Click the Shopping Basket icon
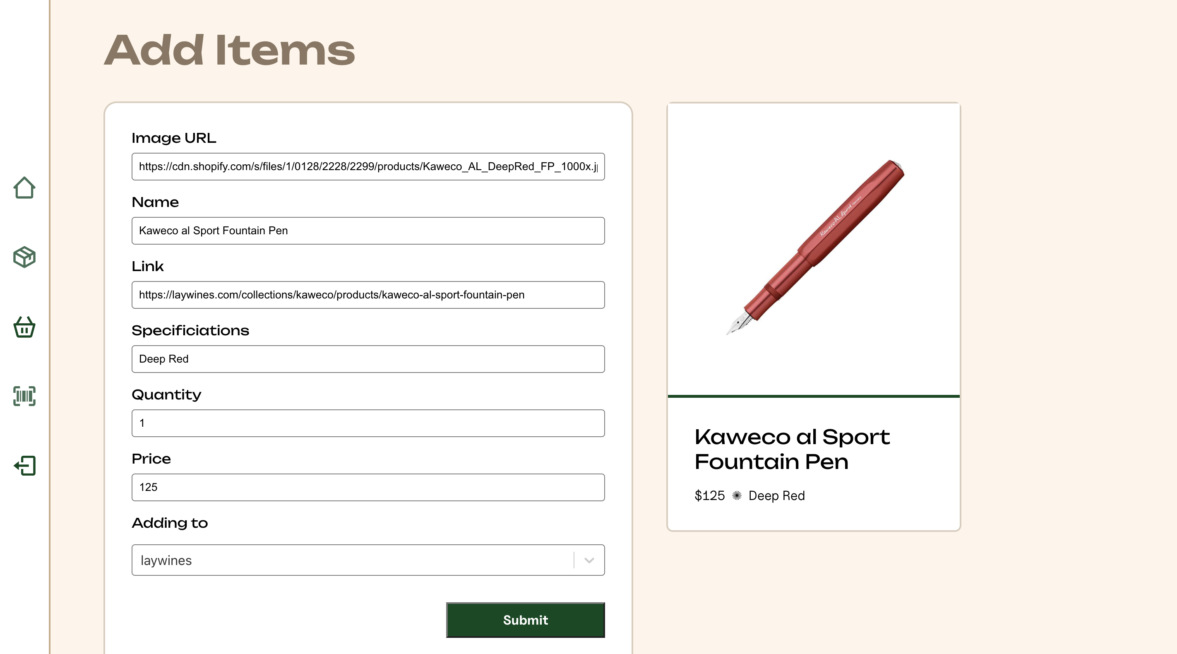Screen dimensions: 1177x654 [23, 327]
